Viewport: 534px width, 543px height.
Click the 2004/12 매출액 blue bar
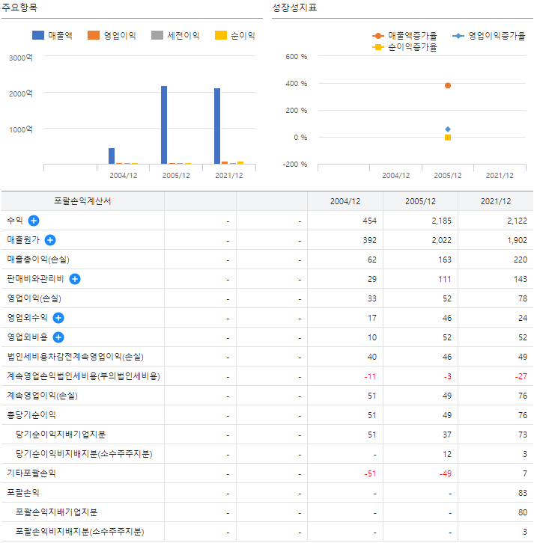[112, 156]
